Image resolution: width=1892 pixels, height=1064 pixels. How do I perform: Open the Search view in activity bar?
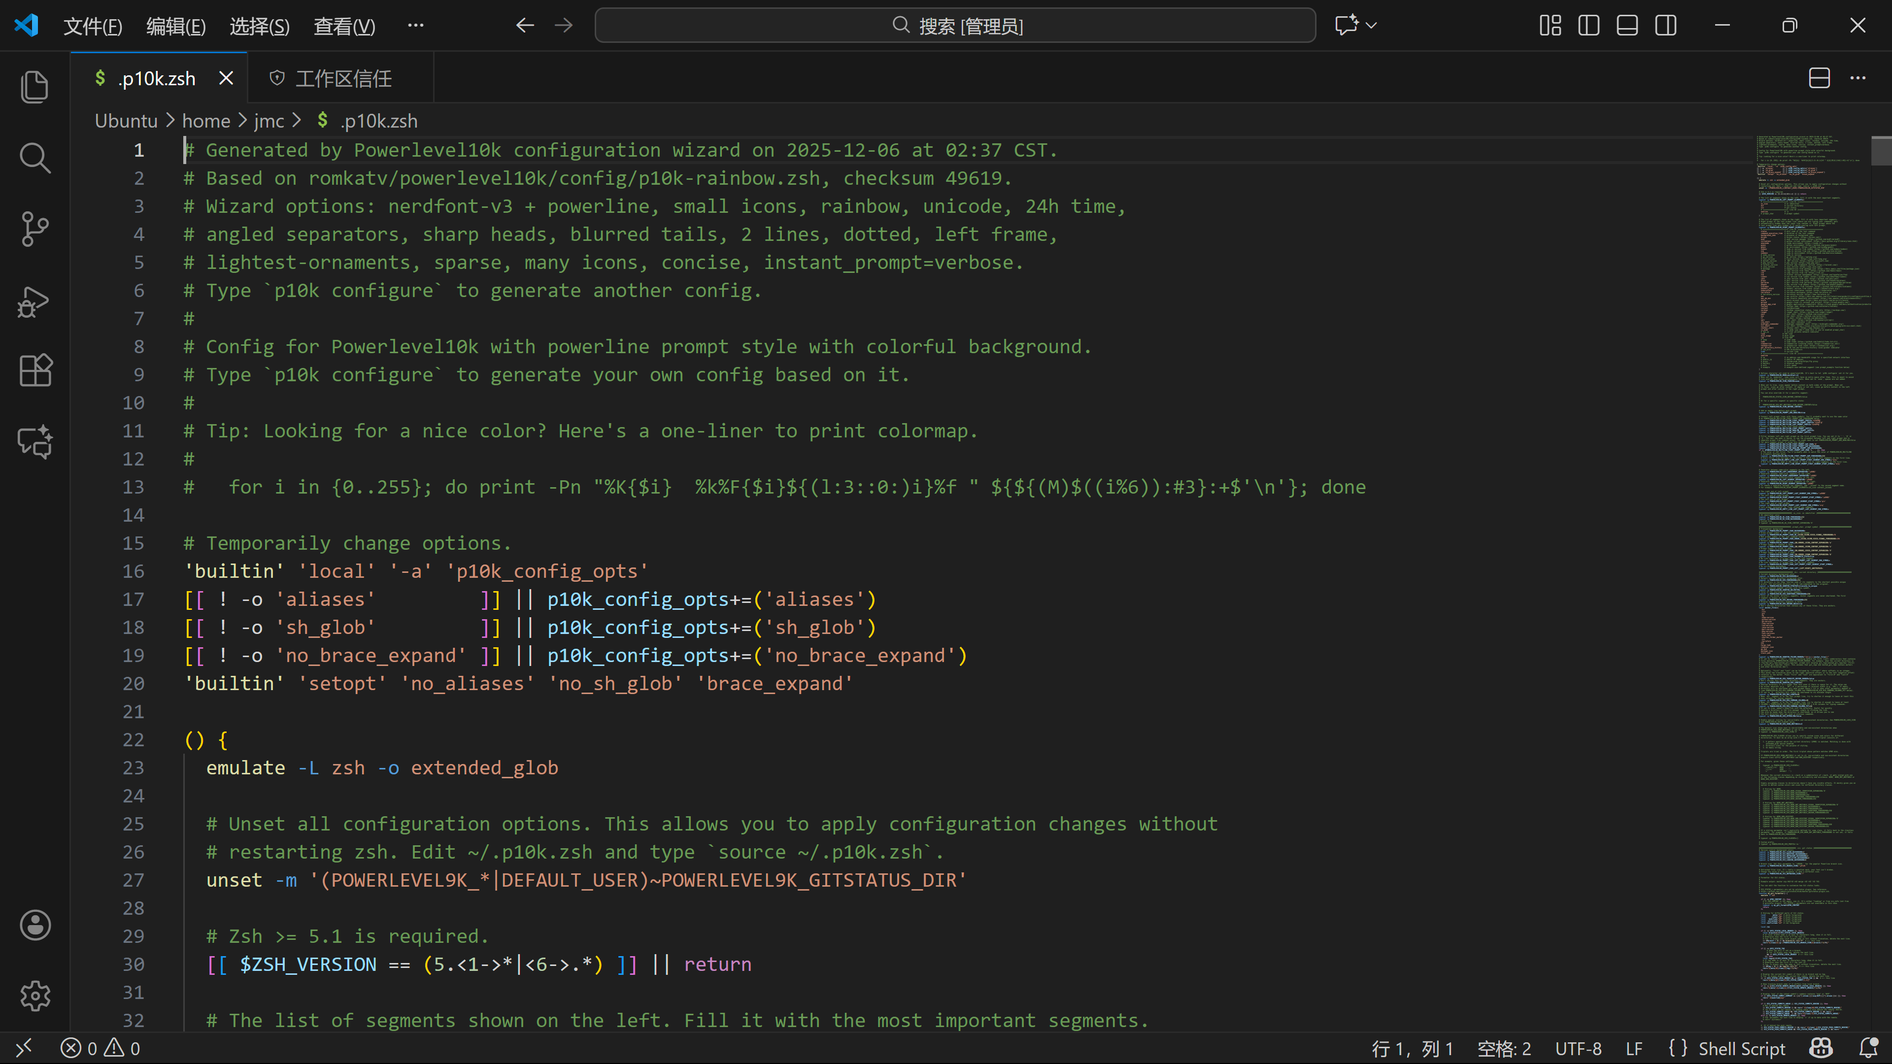pos(34,158)
